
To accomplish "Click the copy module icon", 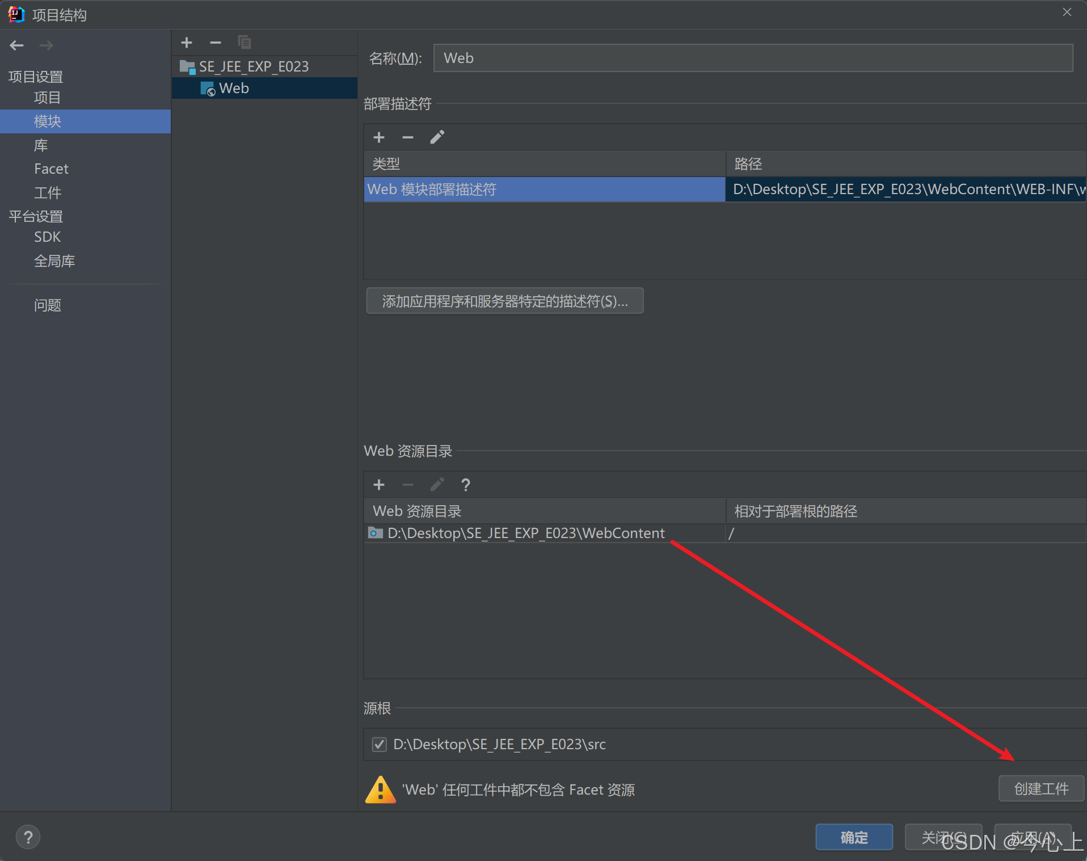I will 245,43.
